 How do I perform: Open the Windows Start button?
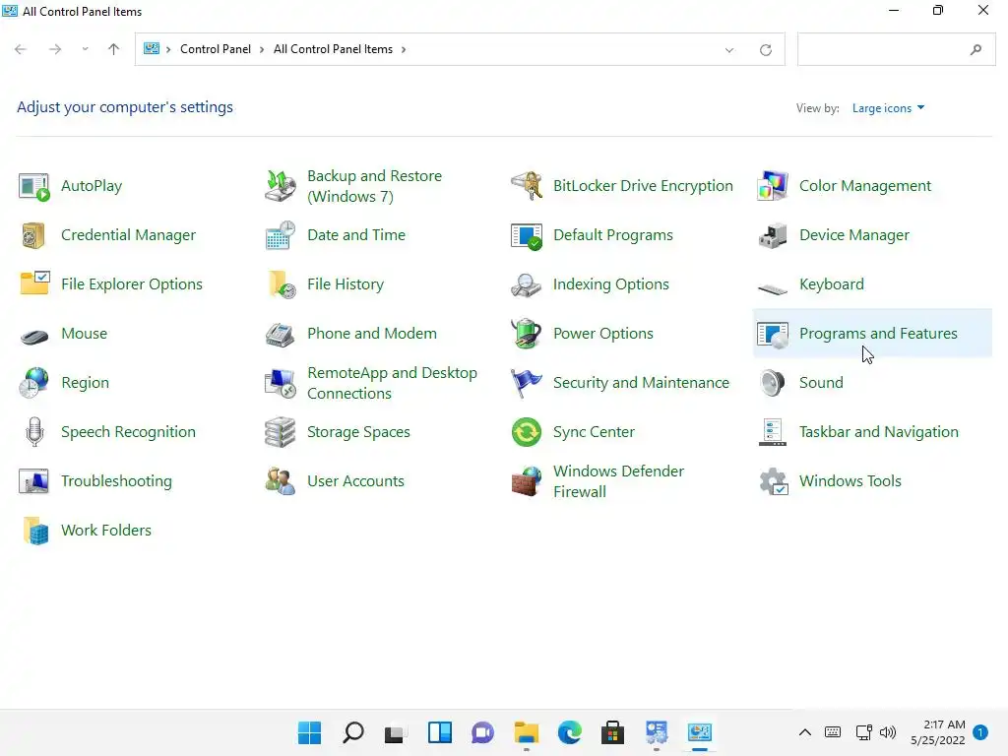point(309,732)
